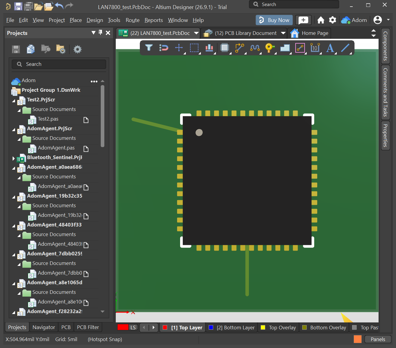Open the File menu

[x=10, y=20]
